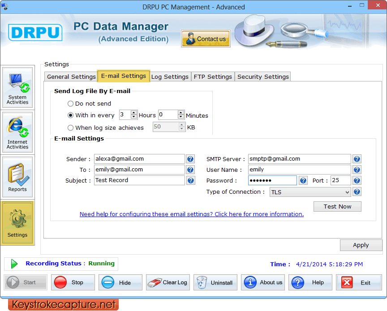Image resolution: width=387 pixels, height=311 pixels.
Task: Click help icon next to SMTP Server field
Action: 357,159
